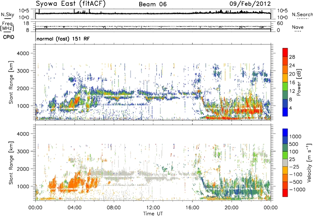Click the 'Freq. [MHz]' label

click(x=7, y=26)
